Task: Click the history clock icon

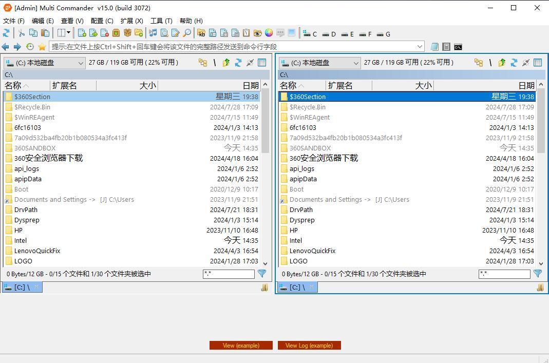Action: point(30,47)
